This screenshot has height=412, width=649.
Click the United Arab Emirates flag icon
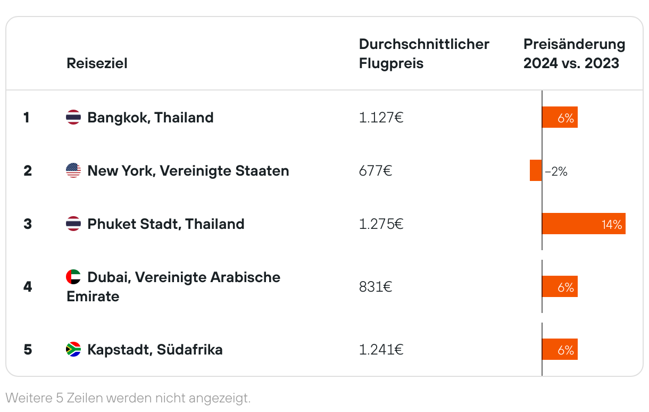pyautogui.click(x=73, y=277)
